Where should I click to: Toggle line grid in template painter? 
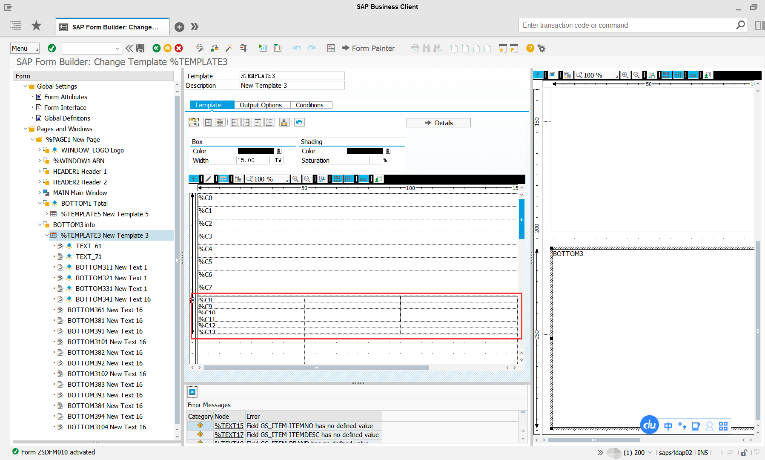pos(349,179)
